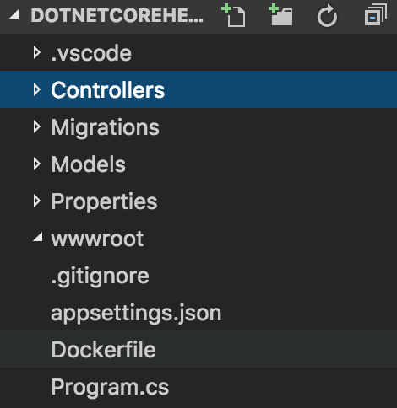Expand the Controllers folder arrow
The height and width of the screenshot is (408, 397).
click(x=36, y=89)
